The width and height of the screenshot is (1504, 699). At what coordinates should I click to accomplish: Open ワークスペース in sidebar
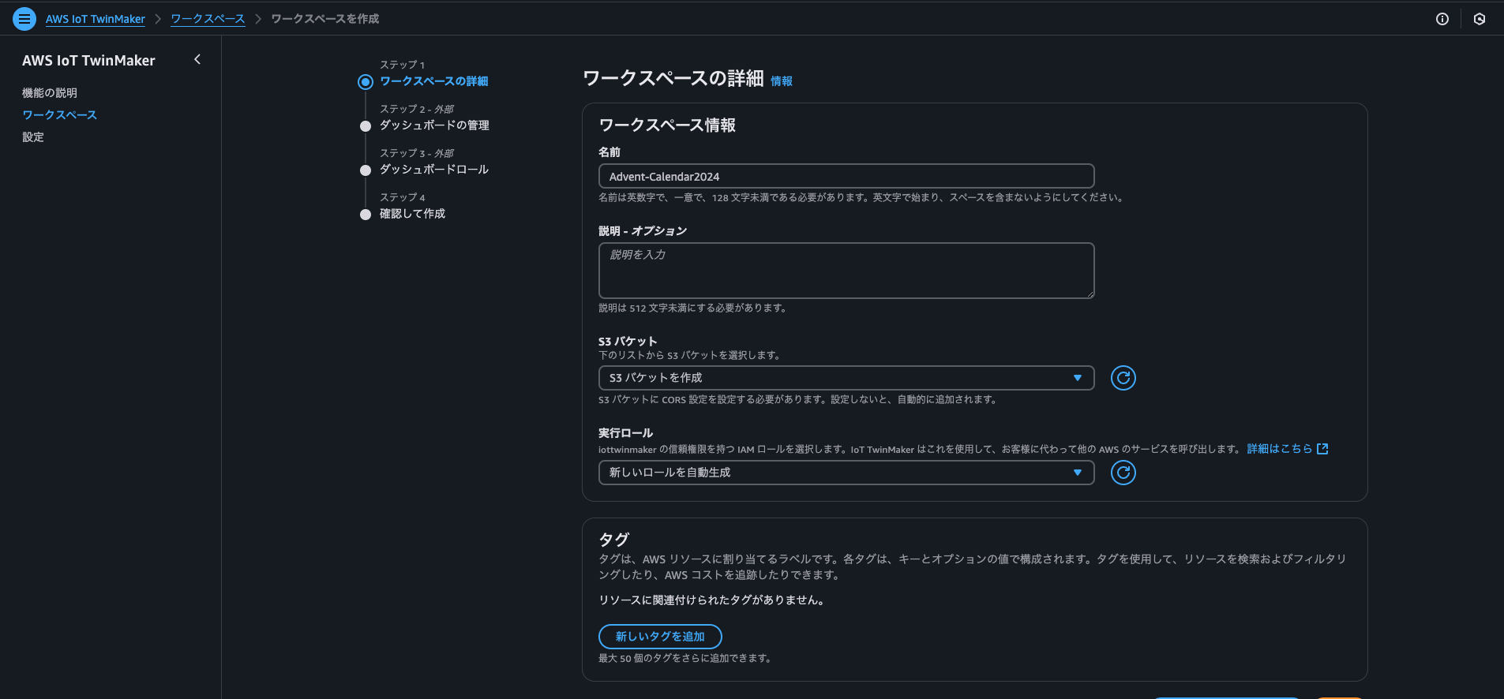(59, 115)
